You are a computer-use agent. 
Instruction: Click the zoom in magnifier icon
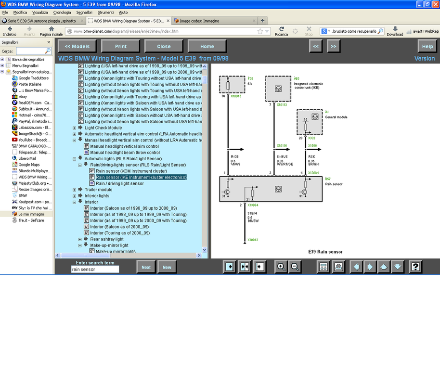(281, 267)
